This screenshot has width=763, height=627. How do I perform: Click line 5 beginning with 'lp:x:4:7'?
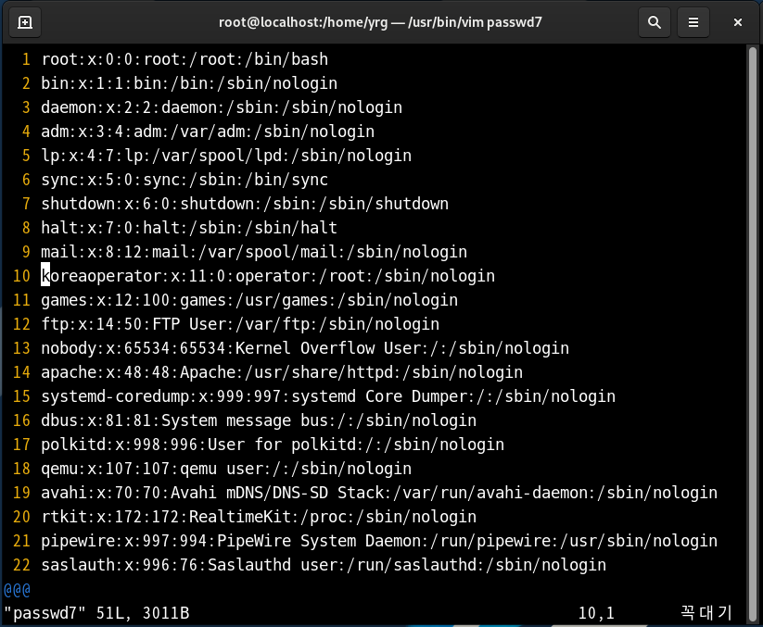tap(226, 156)
